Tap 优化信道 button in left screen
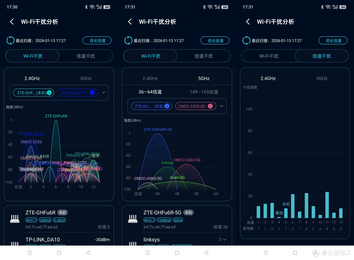Screen dimensions: 354x260 97,40
